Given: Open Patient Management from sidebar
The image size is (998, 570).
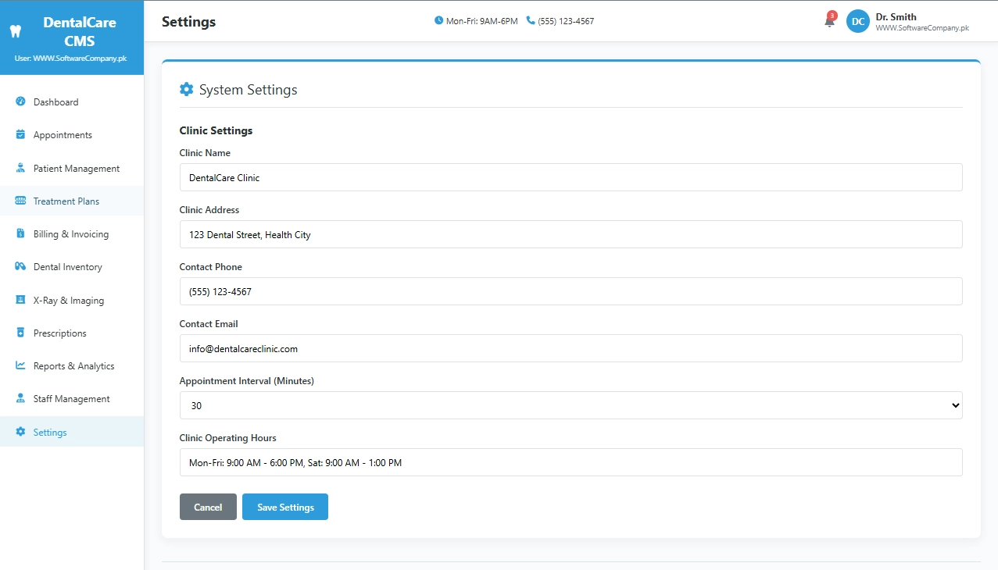Looking at the screenshot, I should click(76, 169).
